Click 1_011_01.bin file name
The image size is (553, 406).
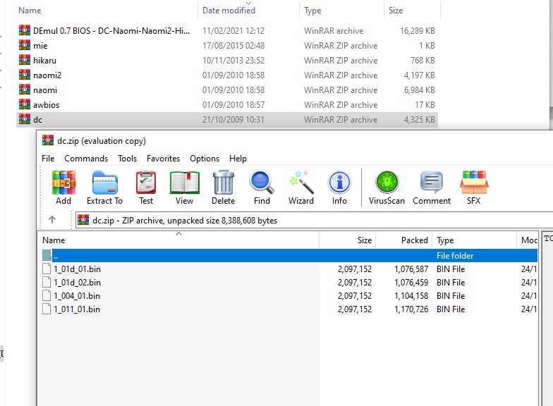(77, 309)
